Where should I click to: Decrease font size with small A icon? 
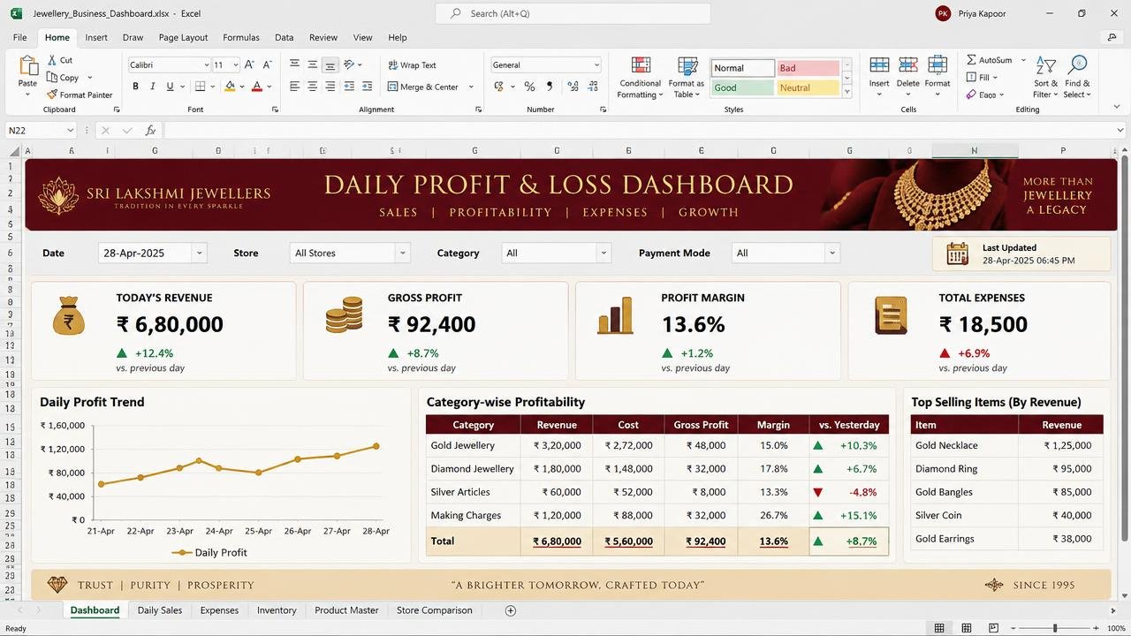point(267,64)
